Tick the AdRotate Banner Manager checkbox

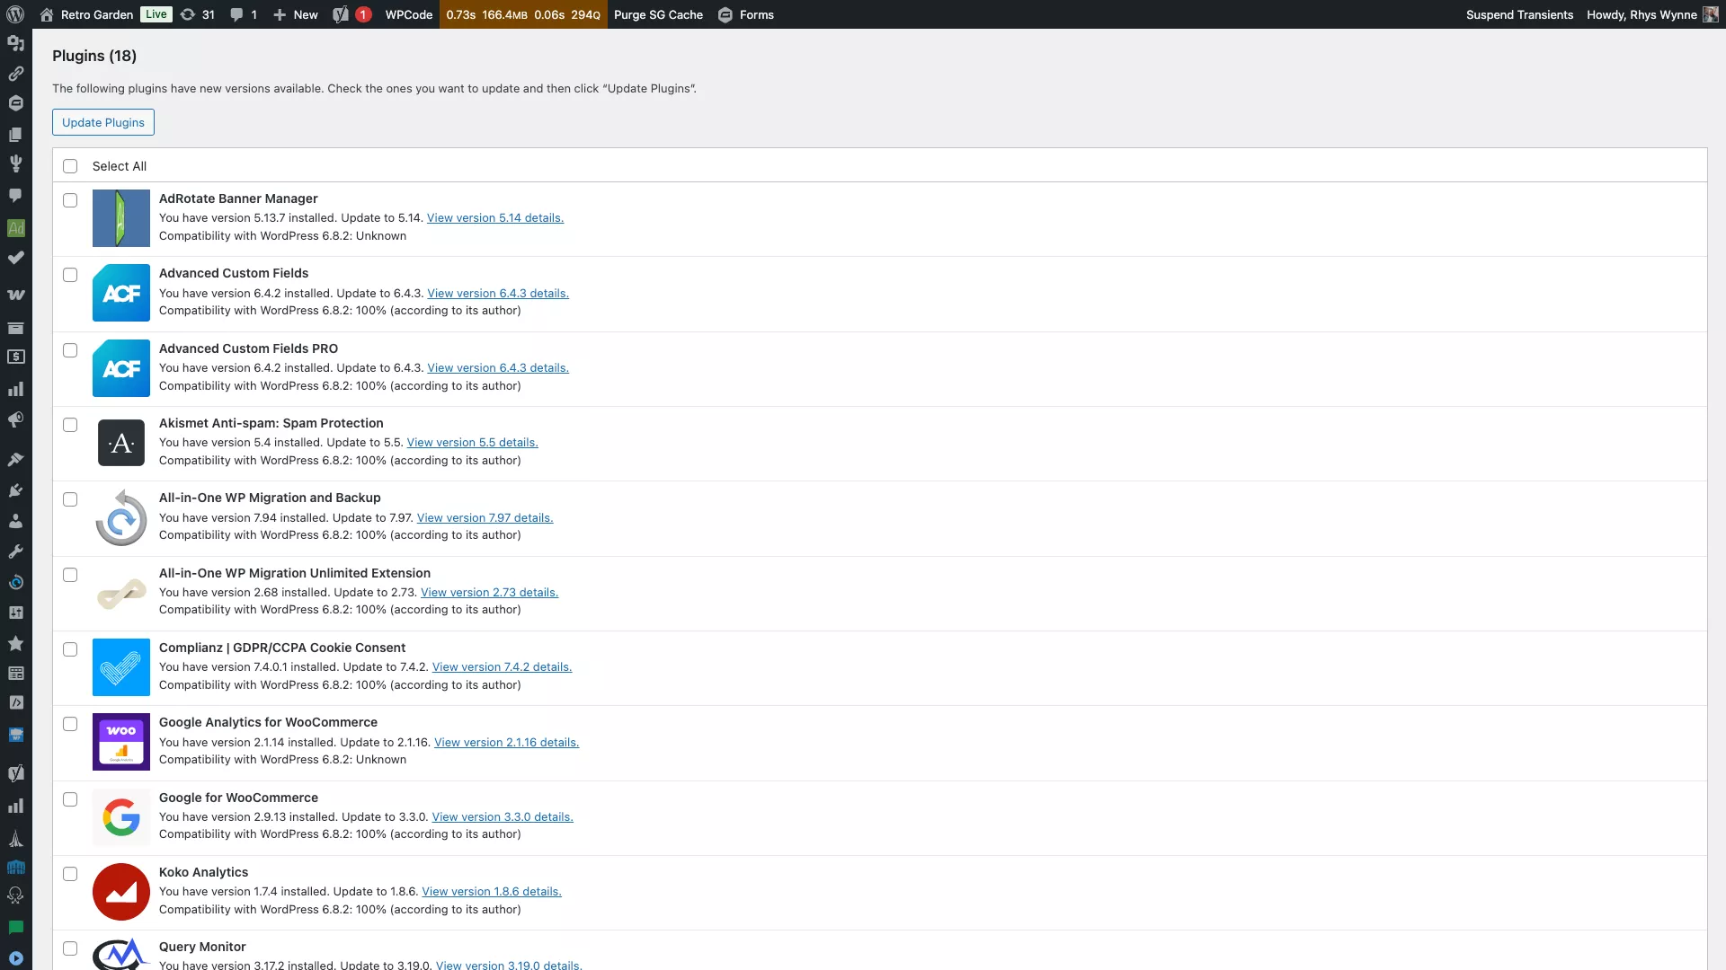coord(70,200)
